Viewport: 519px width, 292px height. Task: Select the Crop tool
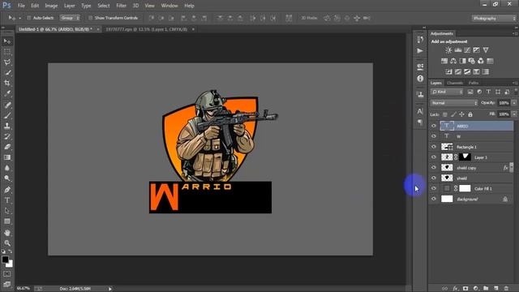pyautogui.click(x=7, y=83)
